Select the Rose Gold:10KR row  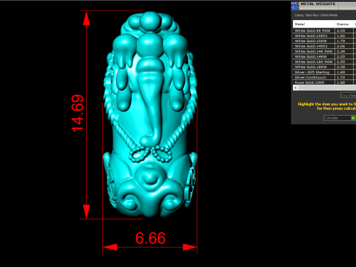pos(324,82)
